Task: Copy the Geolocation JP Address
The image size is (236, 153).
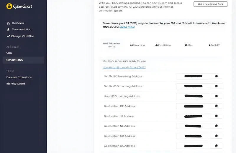Action: point(217,116)
